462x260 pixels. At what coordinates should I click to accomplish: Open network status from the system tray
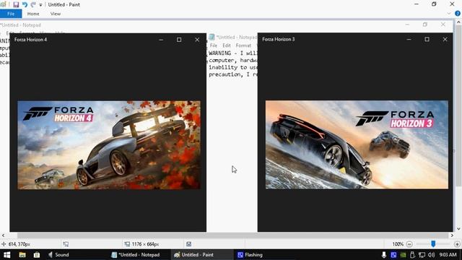pos(422,255)
